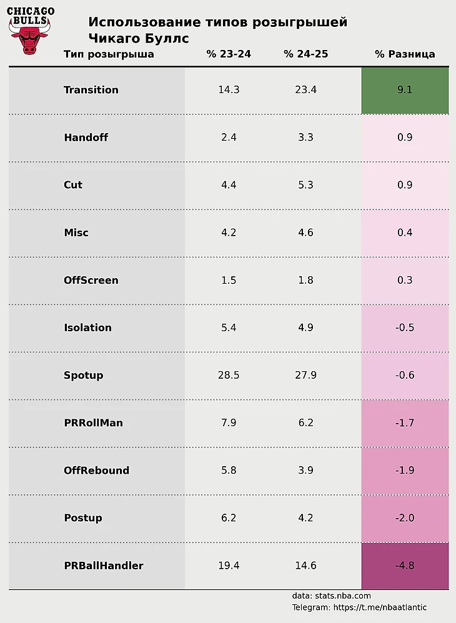The image size is (456, 623).
Task: Select the "% 24-25" column header
Action: coord(305,54)
